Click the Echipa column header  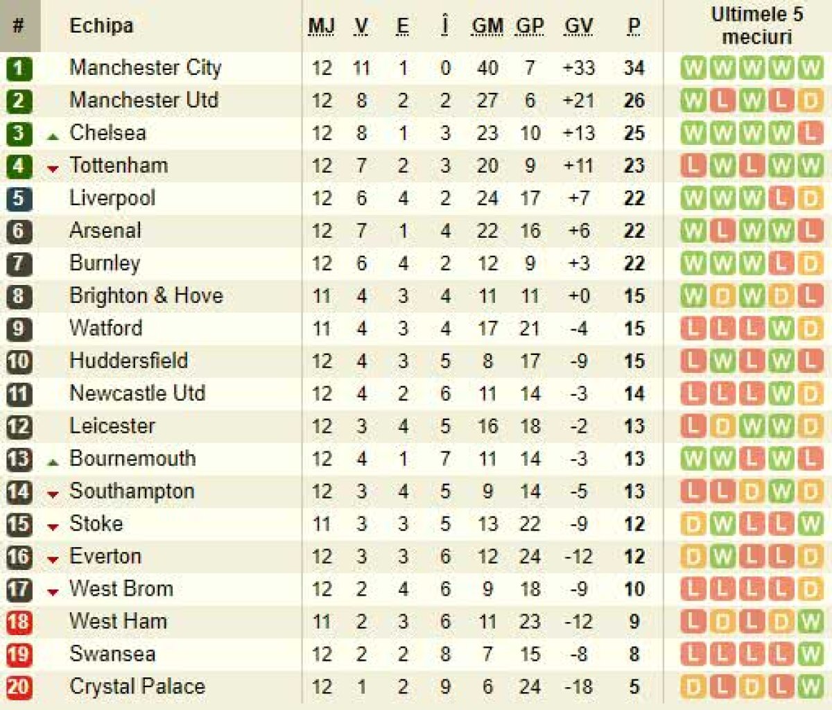[101, 26]
